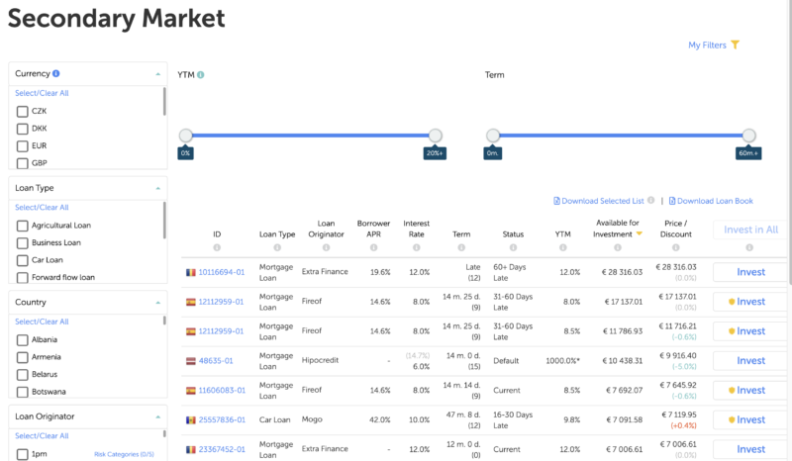Tick the DKK currency checkbox
The image size is (792, 461).
[x=22, y=129]
